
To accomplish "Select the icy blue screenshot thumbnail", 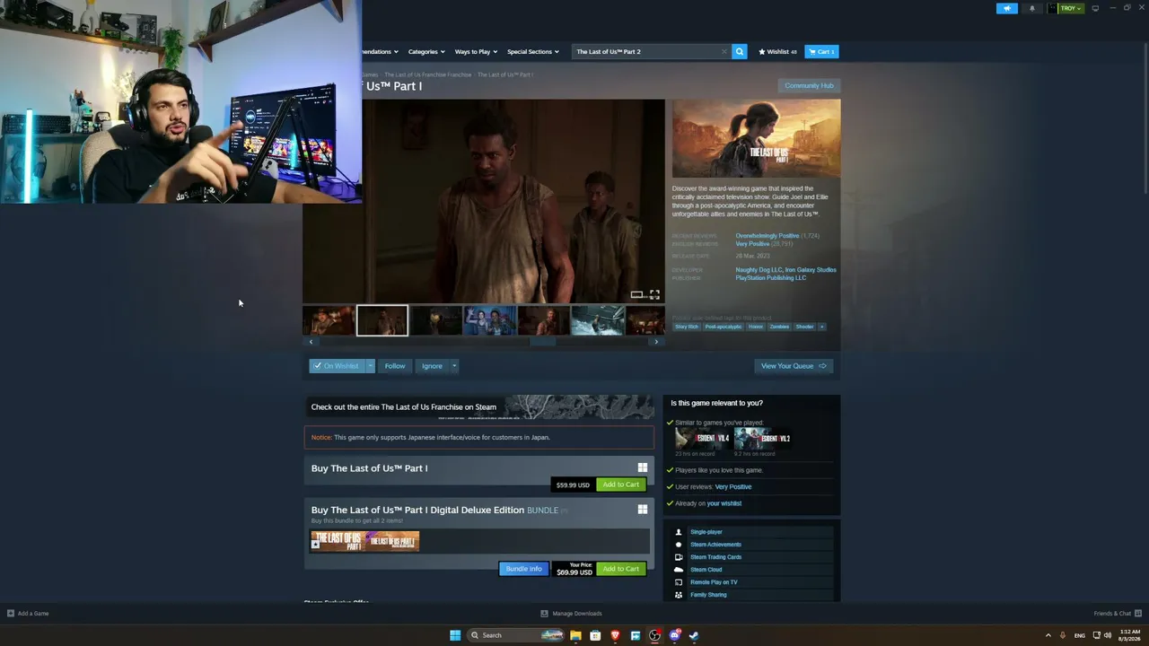I will (598, 320).
